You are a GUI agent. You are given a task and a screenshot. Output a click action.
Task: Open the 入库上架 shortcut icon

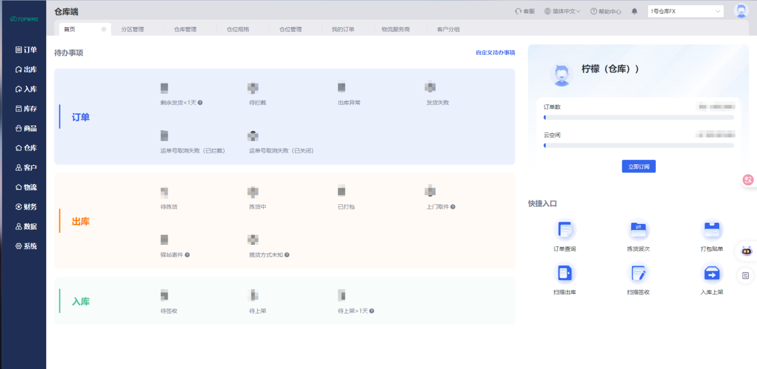pyautogui.click(x=712, y=273)
